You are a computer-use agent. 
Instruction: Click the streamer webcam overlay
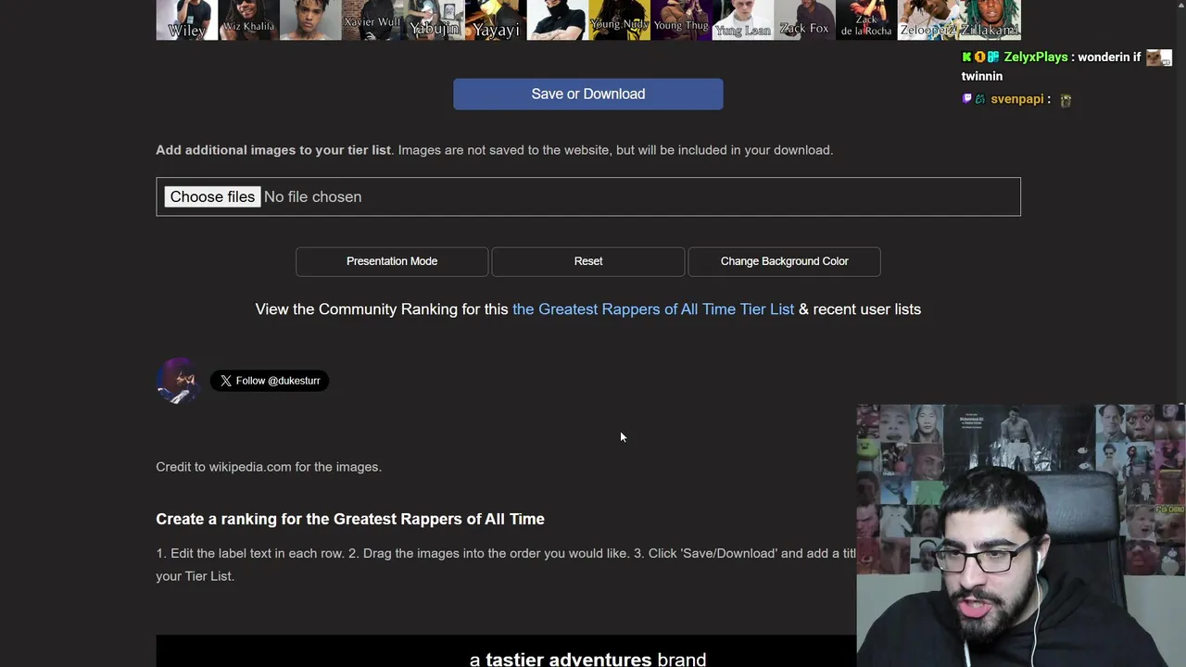point(1021,535)
